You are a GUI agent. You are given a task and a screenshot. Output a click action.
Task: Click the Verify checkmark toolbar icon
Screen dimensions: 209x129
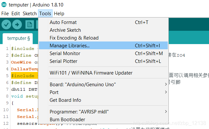[6, 25]
